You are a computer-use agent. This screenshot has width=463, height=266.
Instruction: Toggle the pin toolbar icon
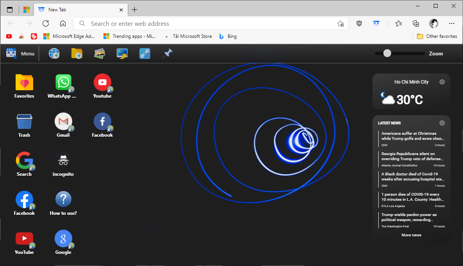coord(167,53)
